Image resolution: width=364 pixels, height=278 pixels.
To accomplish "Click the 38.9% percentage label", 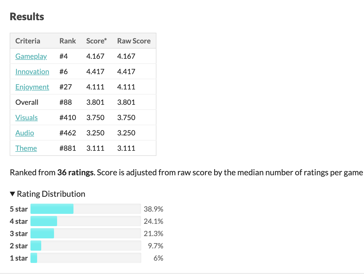I will point(154,209).
